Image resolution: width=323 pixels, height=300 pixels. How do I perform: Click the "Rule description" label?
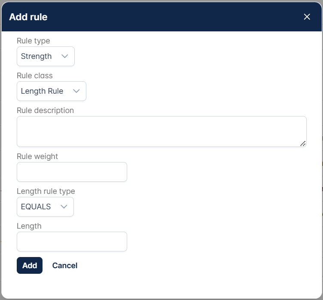(x=45, y=110)
